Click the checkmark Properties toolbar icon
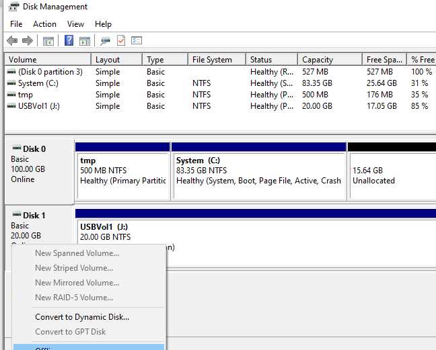 tap(121, 41)
